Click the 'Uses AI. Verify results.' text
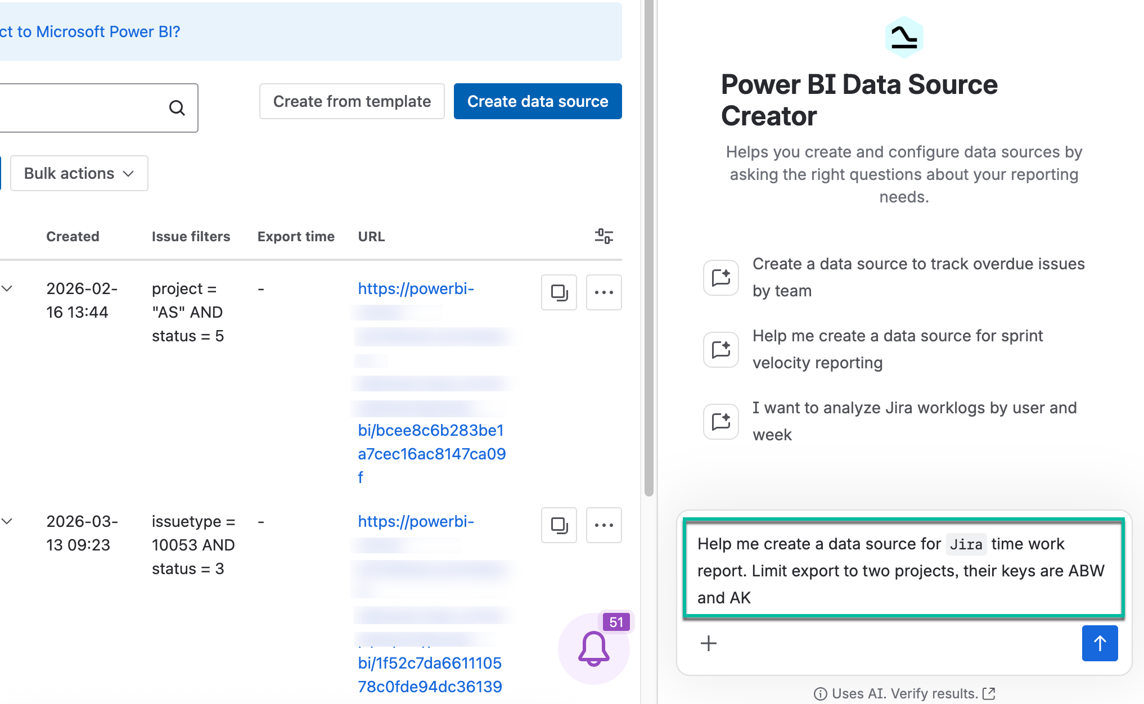The width and height of the screenshot is (1144, 704). coord(904,694)
